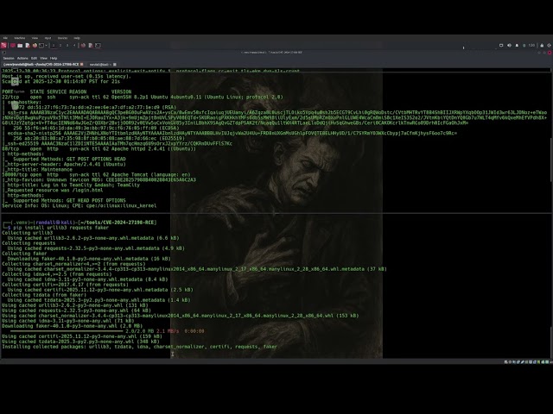The image size is (553, 414).
Task: Open the VirtualBox View menu
Action: click(35, 38)
